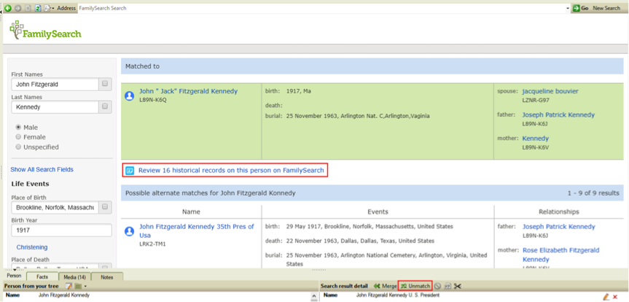Click the green Go button
The width and height of the screenshot is (629, 302).
click(x=580, y=8)
